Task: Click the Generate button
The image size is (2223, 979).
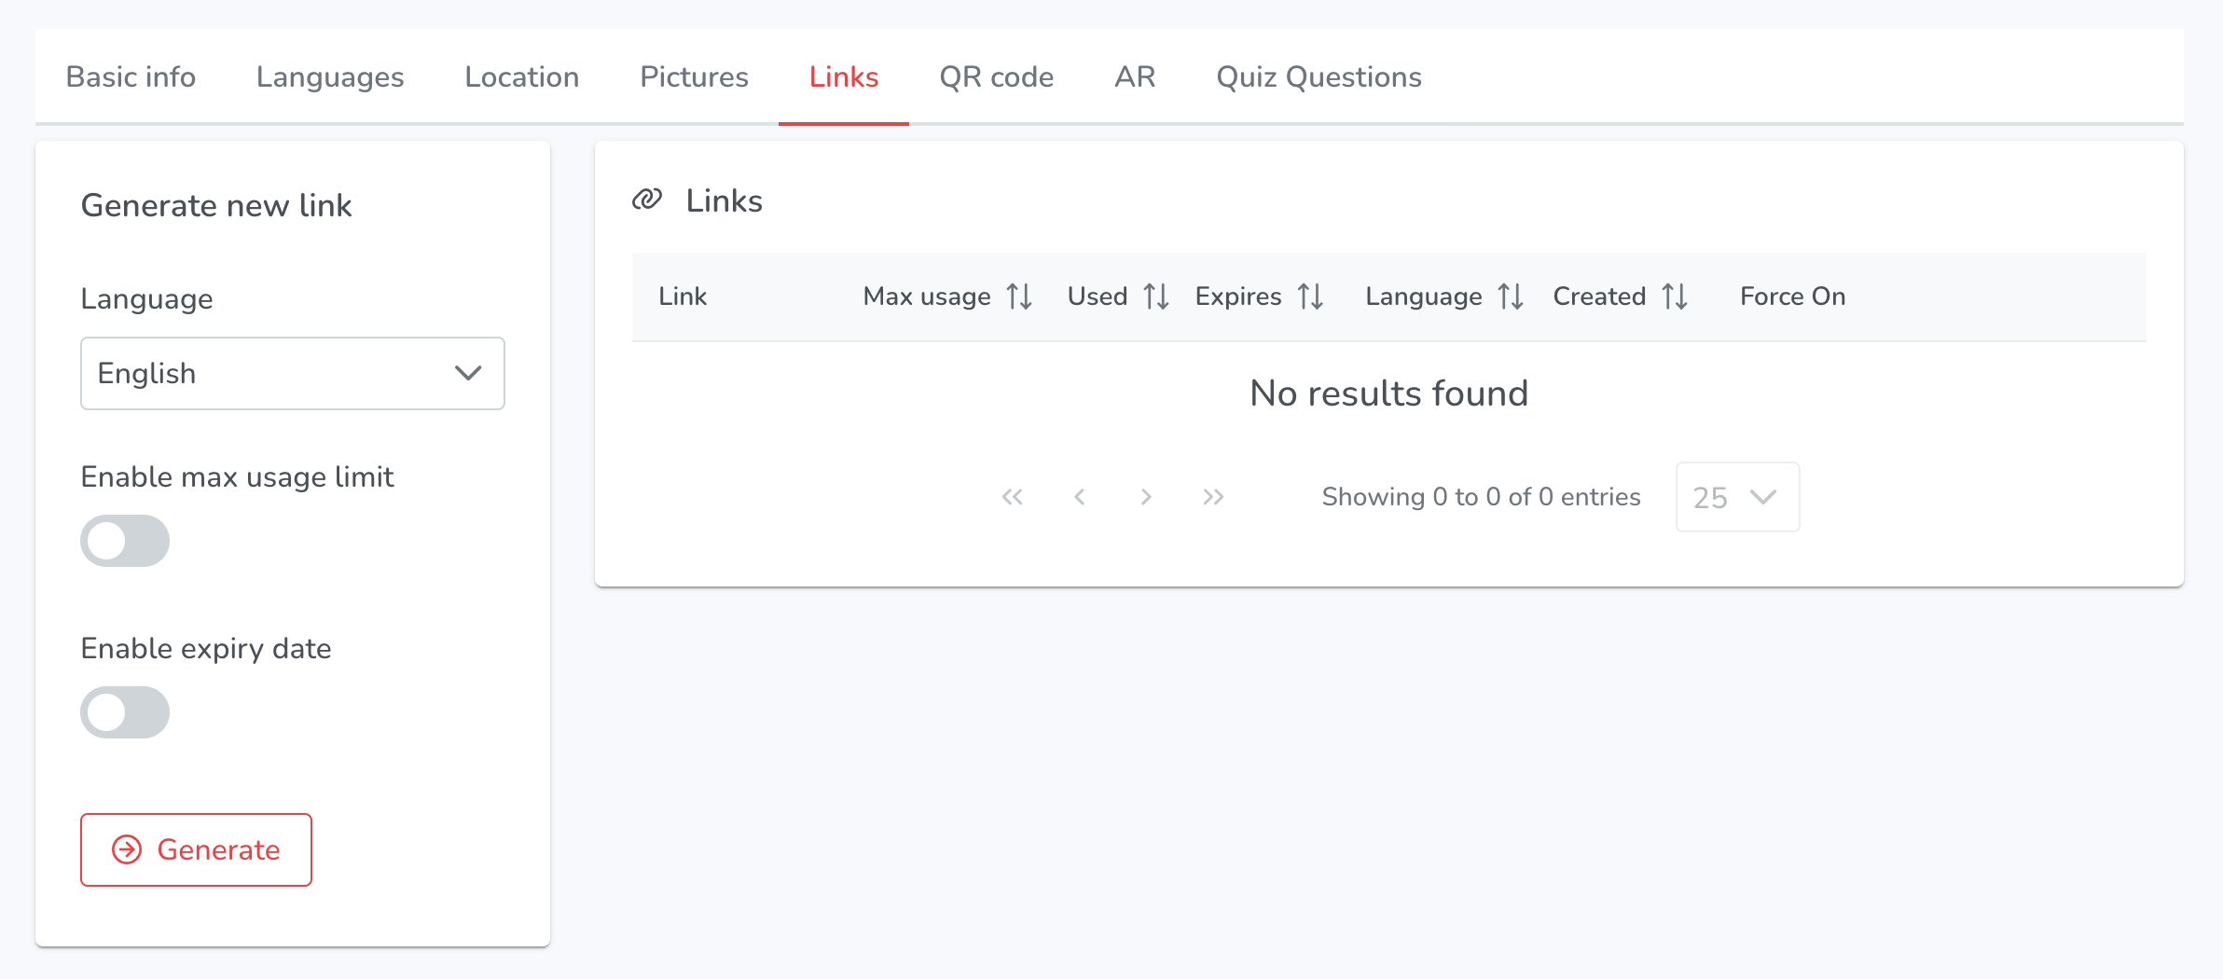Action: point(196,849)
